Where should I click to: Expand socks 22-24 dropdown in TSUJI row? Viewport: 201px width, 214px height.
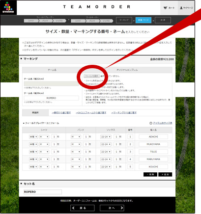point(106,152)
